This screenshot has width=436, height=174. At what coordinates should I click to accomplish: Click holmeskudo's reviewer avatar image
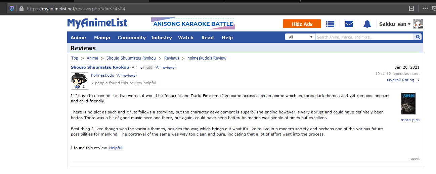pos(80,81)
